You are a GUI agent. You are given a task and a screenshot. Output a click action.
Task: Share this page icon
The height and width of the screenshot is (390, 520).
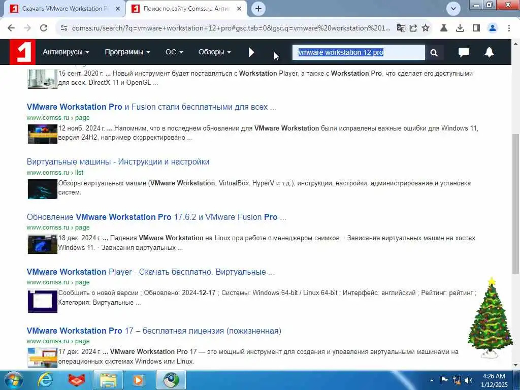[x=413, y=28]
